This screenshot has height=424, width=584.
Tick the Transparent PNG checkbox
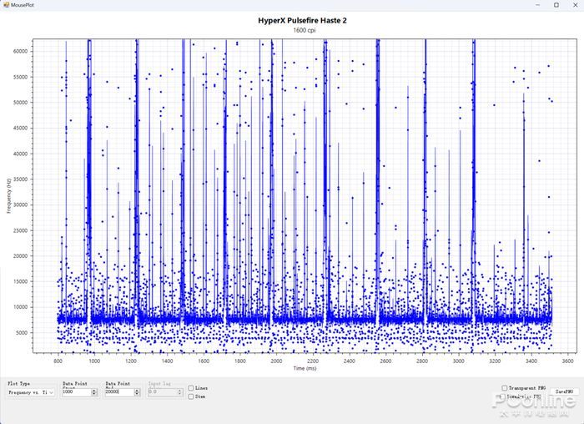505,388
